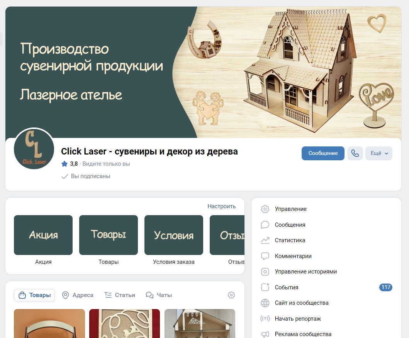Image resolution: width=409 pixels, height=338 pixels.
Task: Open the Отзывы menu tile
Action: coord(227,235)
